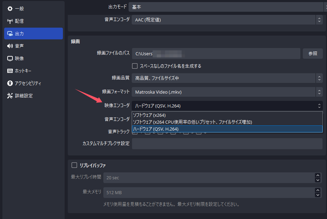This screenshot has width=327, height=219.
Task: Toggle the リプレイバッファ checkbox
Action: coord(74,165)
